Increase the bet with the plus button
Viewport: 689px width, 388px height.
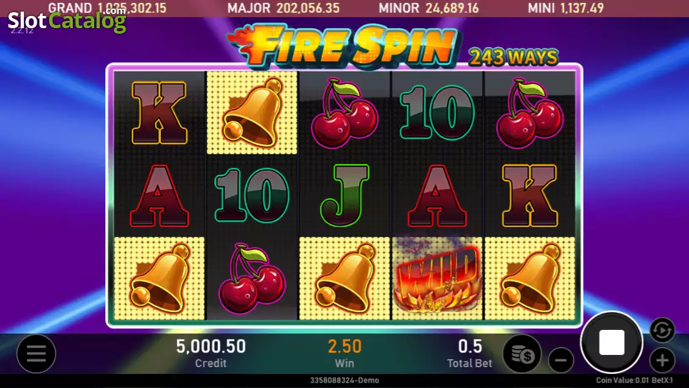point(661,360)
